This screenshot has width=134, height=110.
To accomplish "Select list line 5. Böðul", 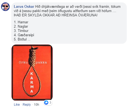I will coord(22,39).
